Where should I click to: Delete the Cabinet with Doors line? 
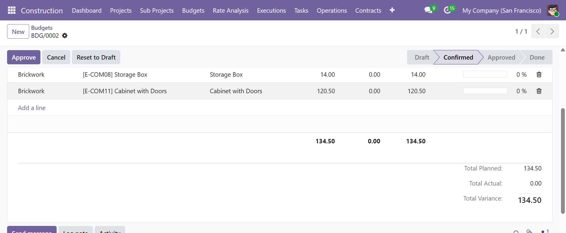point(539,91)
